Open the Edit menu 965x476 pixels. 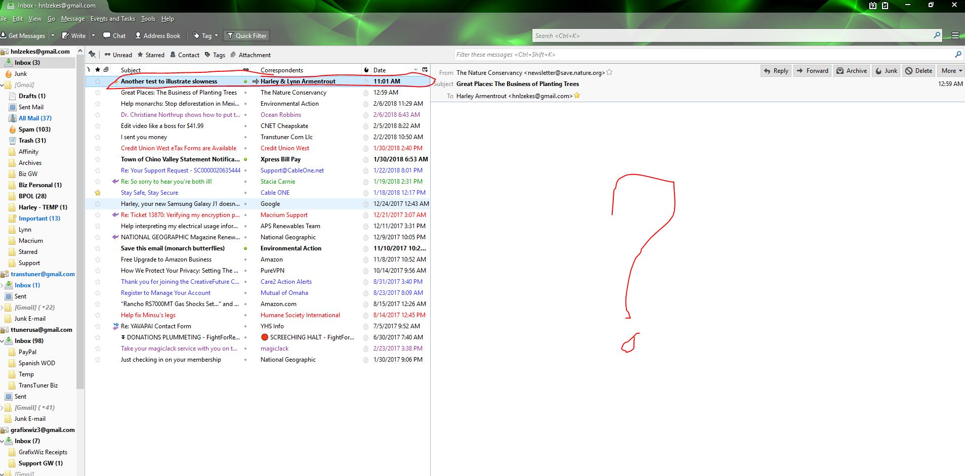(18, 19)
